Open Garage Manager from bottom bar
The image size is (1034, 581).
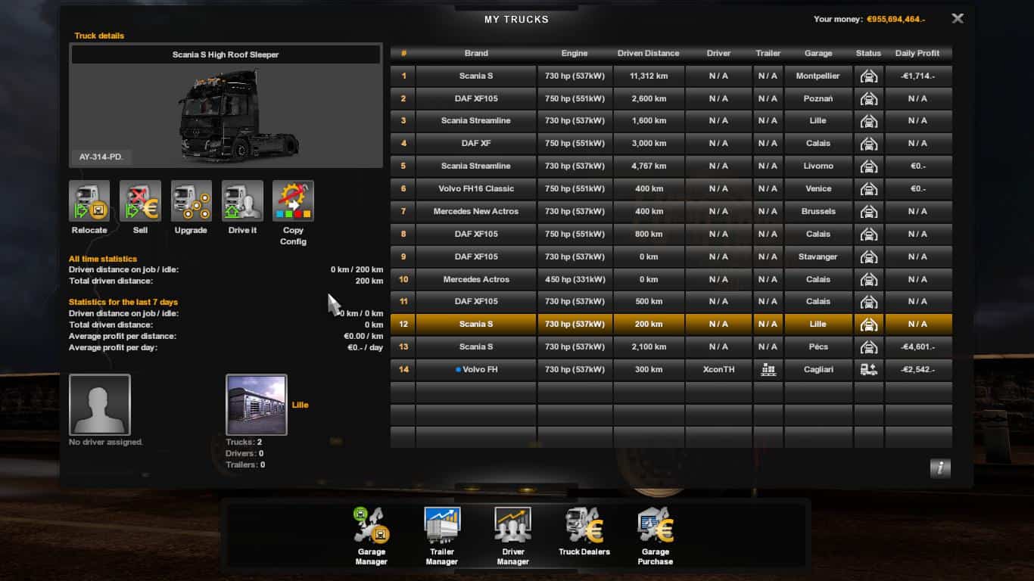click(x=372, y=527)
